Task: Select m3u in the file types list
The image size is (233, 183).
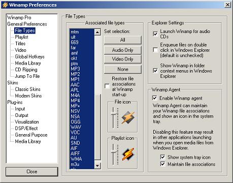Action: 82,164
